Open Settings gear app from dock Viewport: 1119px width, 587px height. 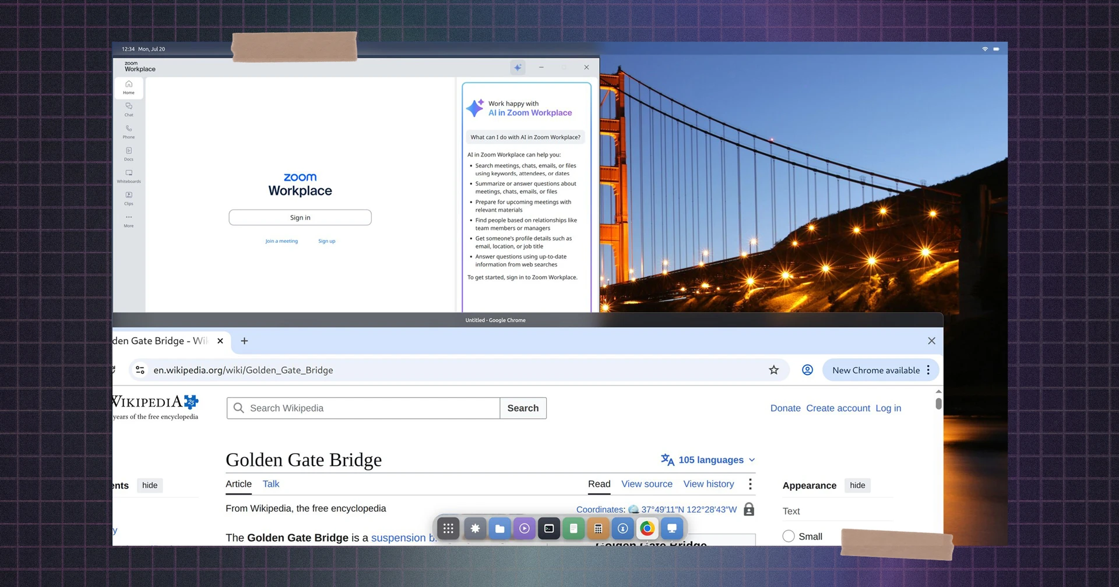pyautogui.click(x=475, y=528)
